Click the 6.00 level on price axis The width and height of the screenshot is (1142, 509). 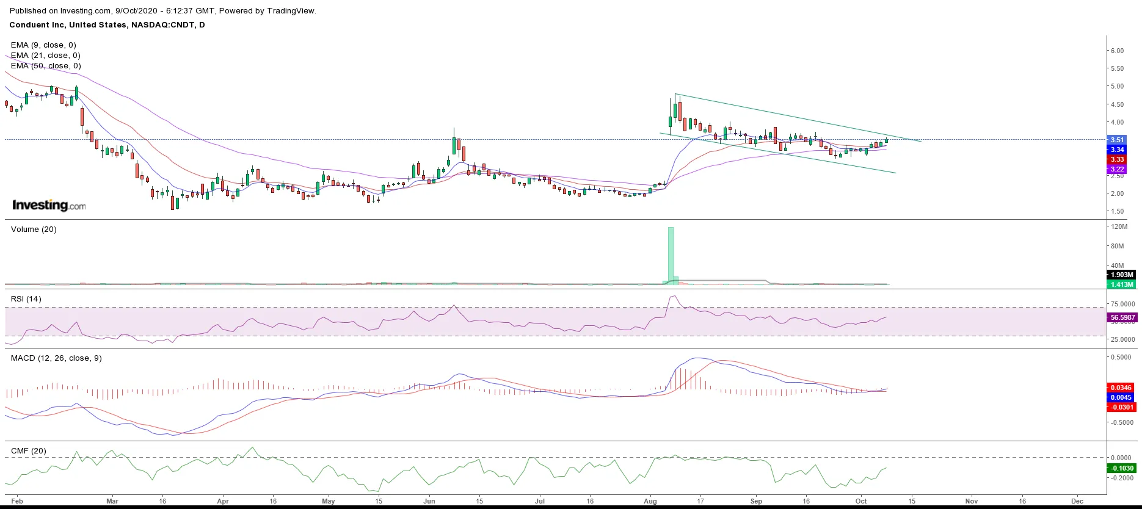tap(1117, 51)
